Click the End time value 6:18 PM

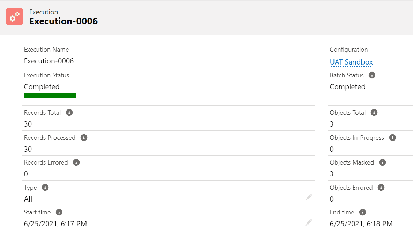tap(361, 224)
